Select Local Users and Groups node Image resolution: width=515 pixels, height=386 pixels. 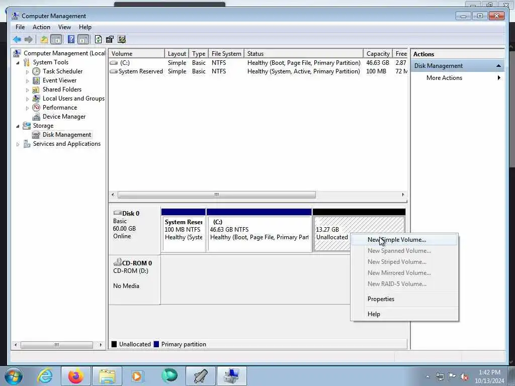tap(73, 99)
